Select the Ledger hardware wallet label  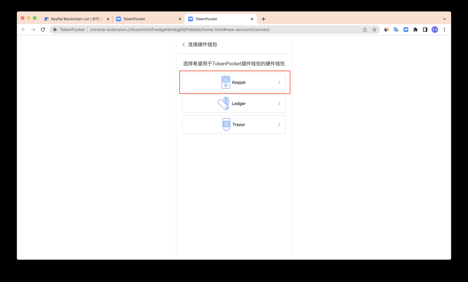(x=239, y=104)
